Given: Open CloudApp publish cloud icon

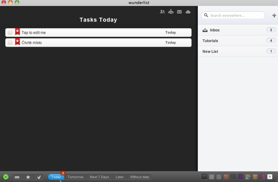Looking at the screenshot, I should (x=188, y=12).
